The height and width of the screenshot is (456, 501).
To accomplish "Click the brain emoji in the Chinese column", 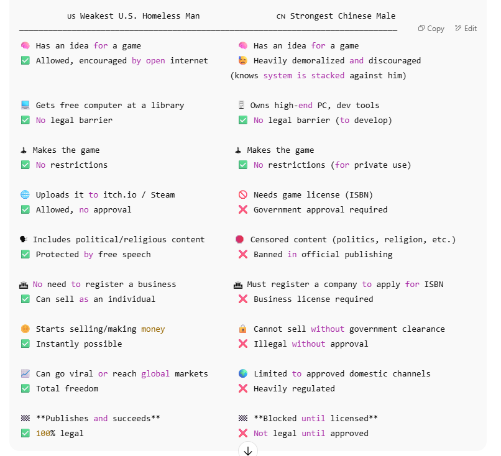I will pyautogui.click(x=243, y=46).
